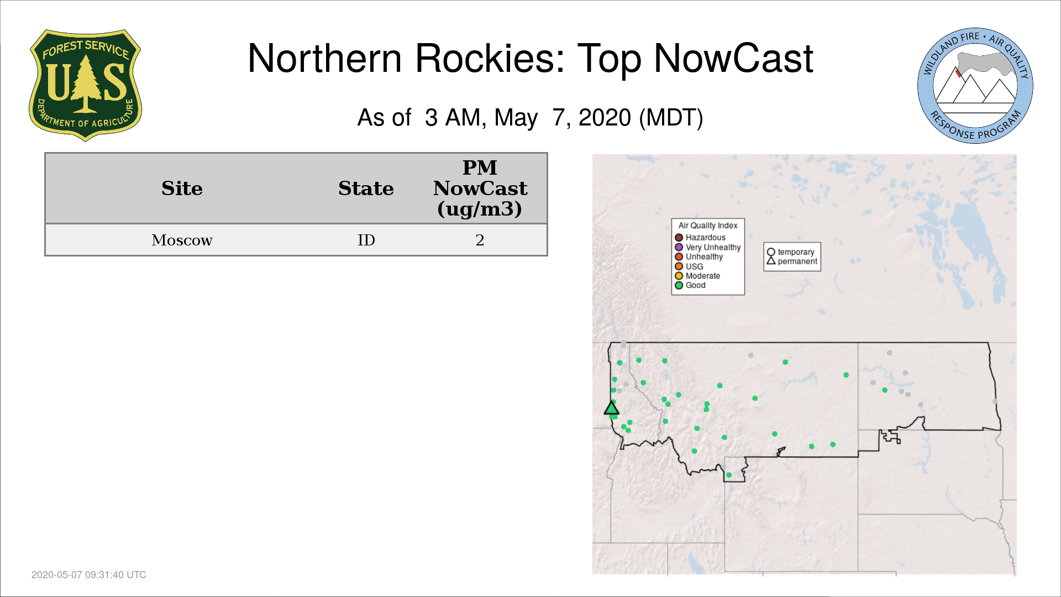The height and width of the screenshot is (597, 1061).
Task: Click the US Forest Service shield logo
Action: pos(85,85)
